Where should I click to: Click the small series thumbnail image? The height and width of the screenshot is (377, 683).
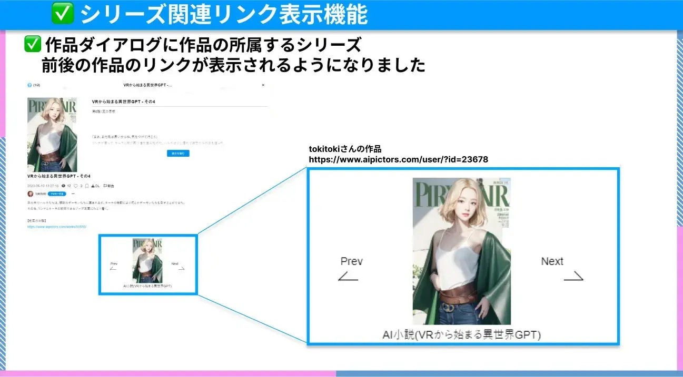click(147, 261)
